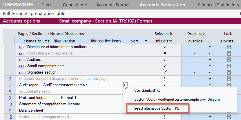
Task: Open the General Info tab
Action: (x=75, y=5)
